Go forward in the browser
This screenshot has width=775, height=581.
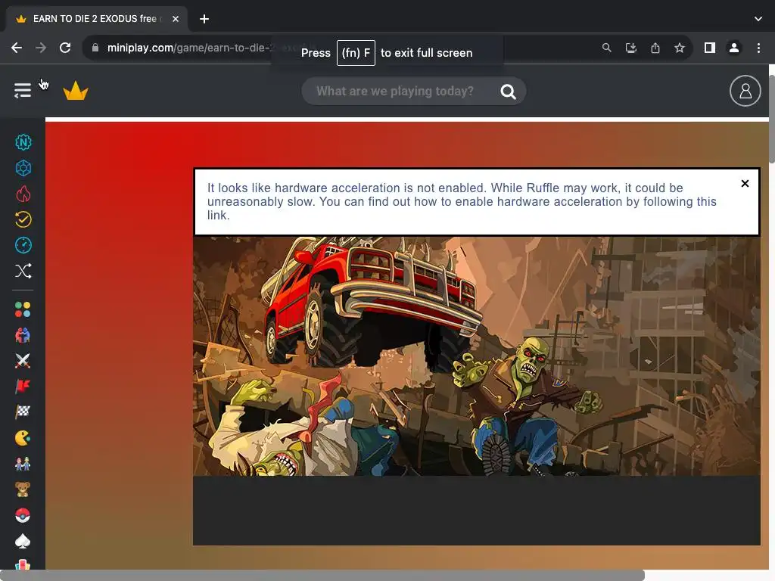tap(41, 48)
